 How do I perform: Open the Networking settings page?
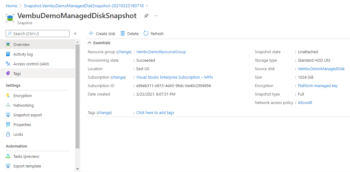[38, 105]
